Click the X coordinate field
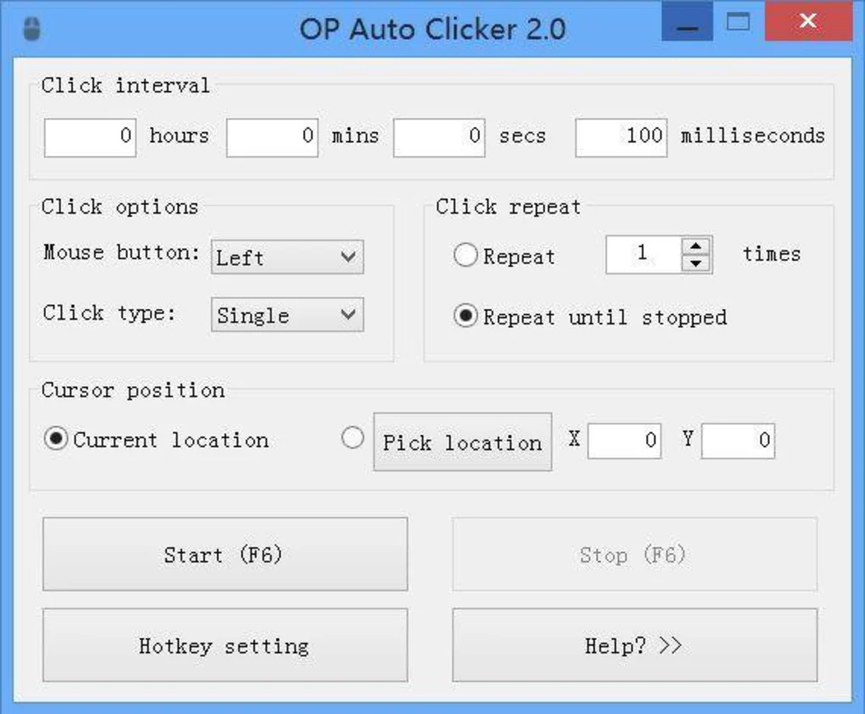The width and height of the screenshot is (865, 714). pyautogui.click(x=623, y=440)
